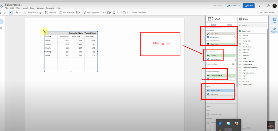Open the Help question mark icon
This screenshot has height=131, width=278.
point(268,6)
